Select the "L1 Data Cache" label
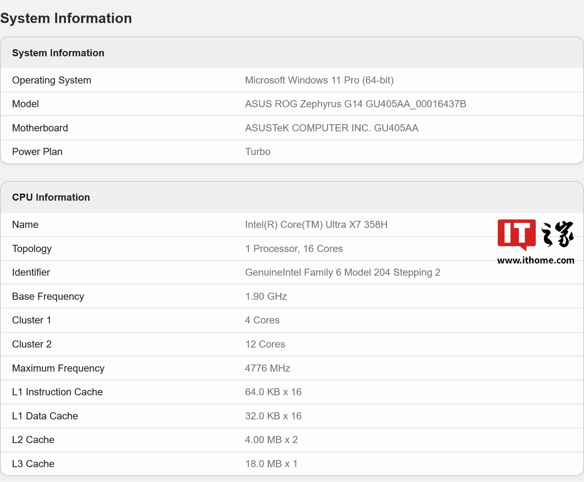 tap(45, 416)
